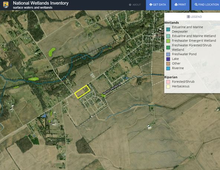The width and height of the screenshot is (220, 170).
Task: Click the GET DATA button
Action: click(x=158, y=5)
